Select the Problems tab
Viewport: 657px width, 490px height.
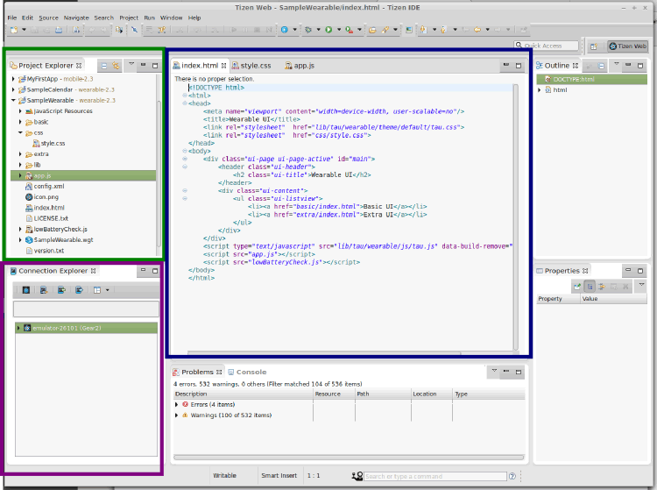click(x=198, y=372)
